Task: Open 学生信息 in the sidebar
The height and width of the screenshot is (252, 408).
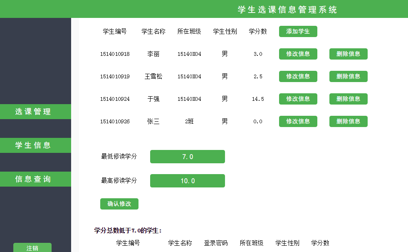Action: (35, 145)
